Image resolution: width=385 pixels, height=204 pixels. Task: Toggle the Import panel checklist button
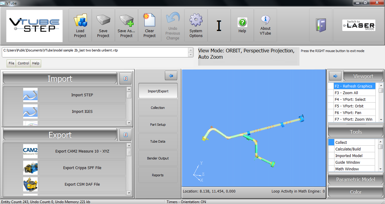click(125, 79)
